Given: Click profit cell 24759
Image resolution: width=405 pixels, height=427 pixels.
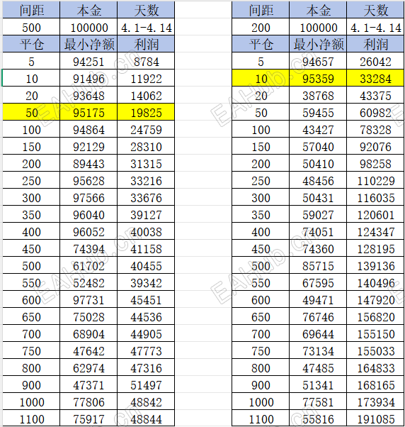Looking at the screenshot, I should coord(146,129).
